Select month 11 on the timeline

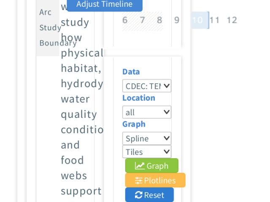coord(215,20)
